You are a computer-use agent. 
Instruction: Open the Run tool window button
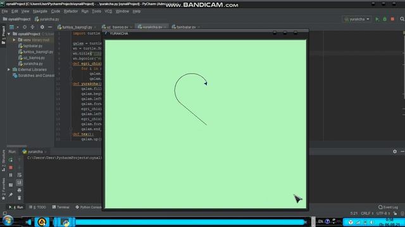(16, 207)
